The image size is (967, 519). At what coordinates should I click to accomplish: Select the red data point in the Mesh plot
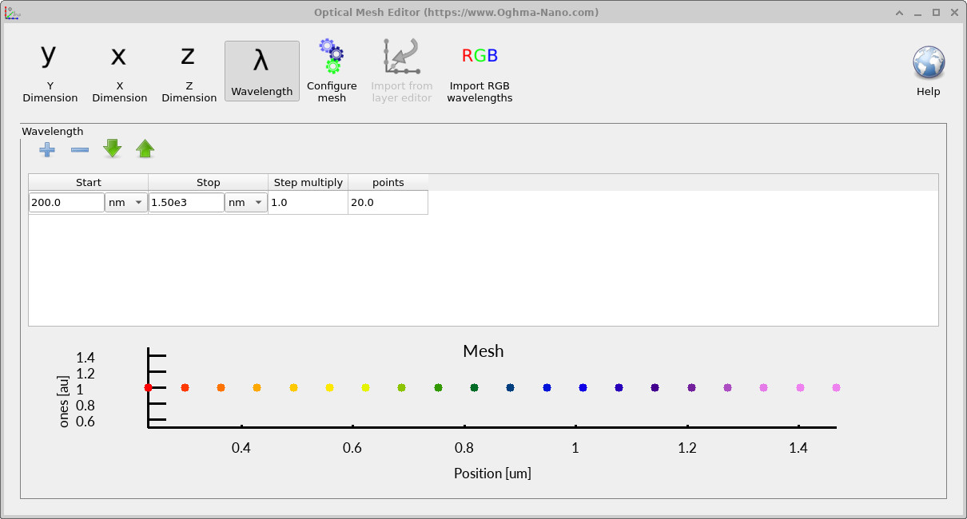(148, 387)
